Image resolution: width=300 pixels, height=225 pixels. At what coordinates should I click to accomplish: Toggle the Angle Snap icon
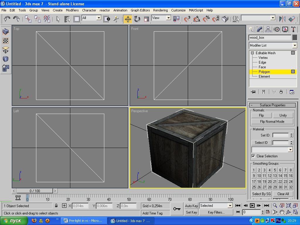(197, 19)
